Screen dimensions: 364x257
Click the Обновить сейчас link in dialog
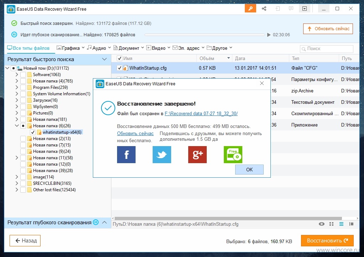(135, 134)
